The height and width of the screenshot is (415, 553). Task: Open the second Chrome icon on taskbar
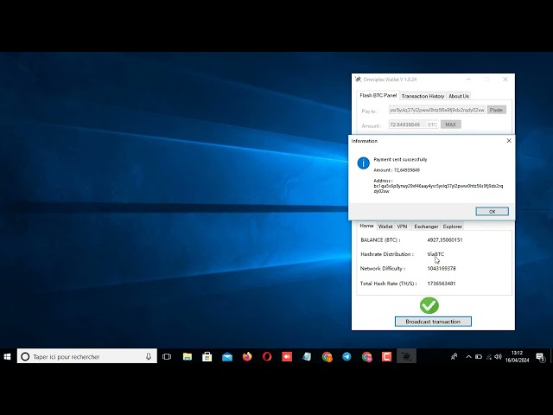pos(366,357)
